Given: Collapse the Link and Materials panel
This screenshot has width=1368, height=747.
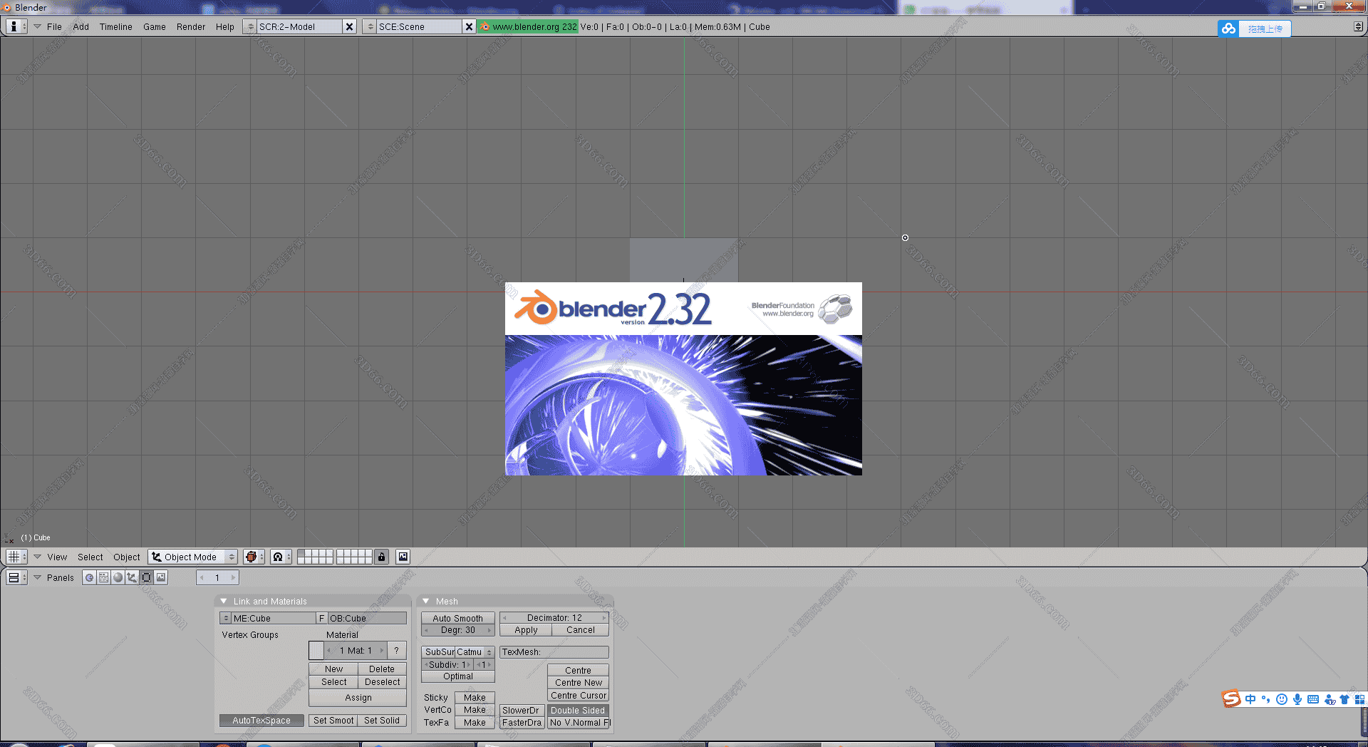Looking at the screenshot, I should tap(224, 601).
